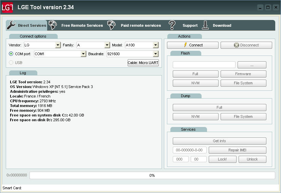The width and height of the screenshot is (281, 193).
Task: Click the Lock! button
Action: click(x=222, y=159)
